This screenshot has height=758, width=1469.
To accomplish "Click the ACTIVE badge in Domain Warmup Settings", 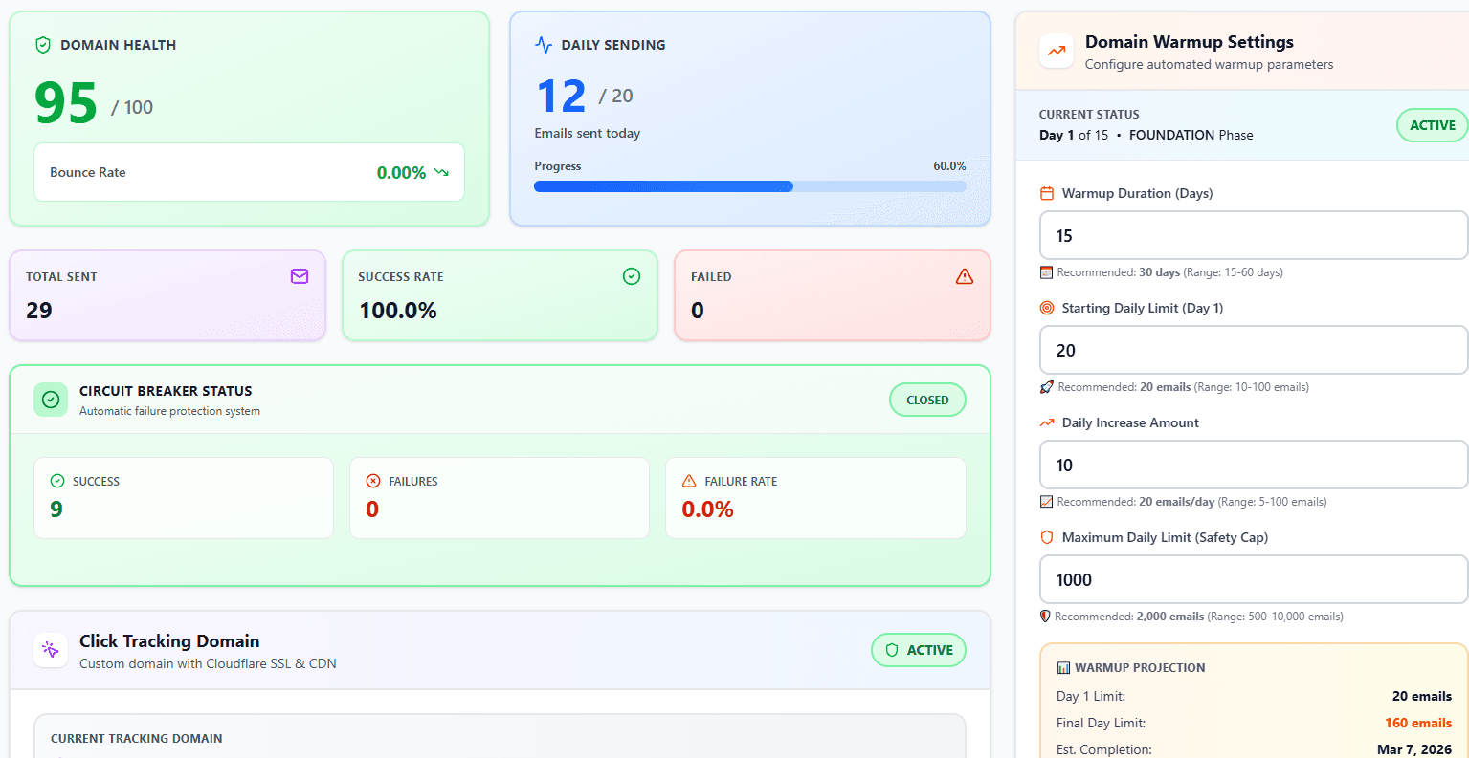I will (1432, 125).
